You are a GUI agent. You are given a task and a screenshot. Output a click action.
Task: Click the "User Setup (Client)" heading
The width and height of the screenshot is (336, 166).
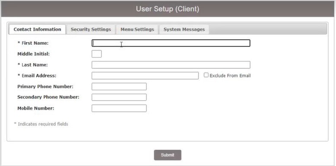168,9
